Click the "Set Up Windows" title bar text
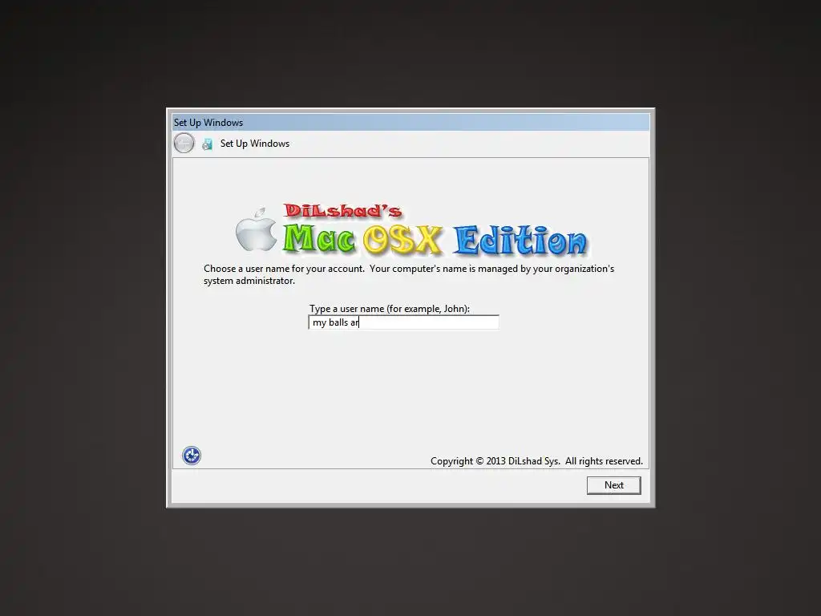The image size is (821, 616). coord(208,123)
